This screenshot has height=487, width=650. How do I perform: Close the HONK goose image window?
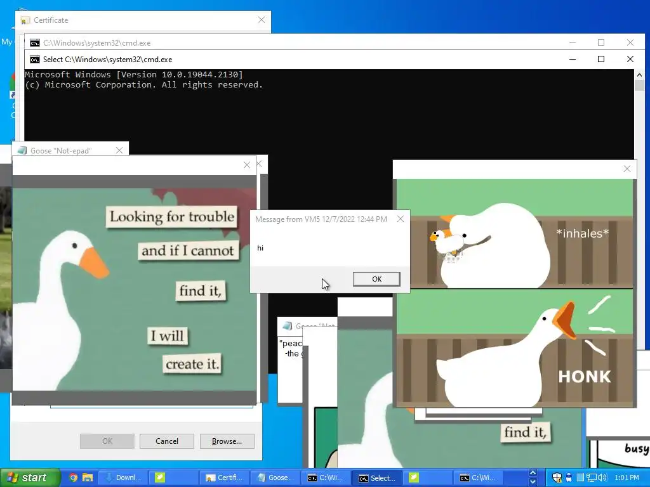click(x=627, y=169)
